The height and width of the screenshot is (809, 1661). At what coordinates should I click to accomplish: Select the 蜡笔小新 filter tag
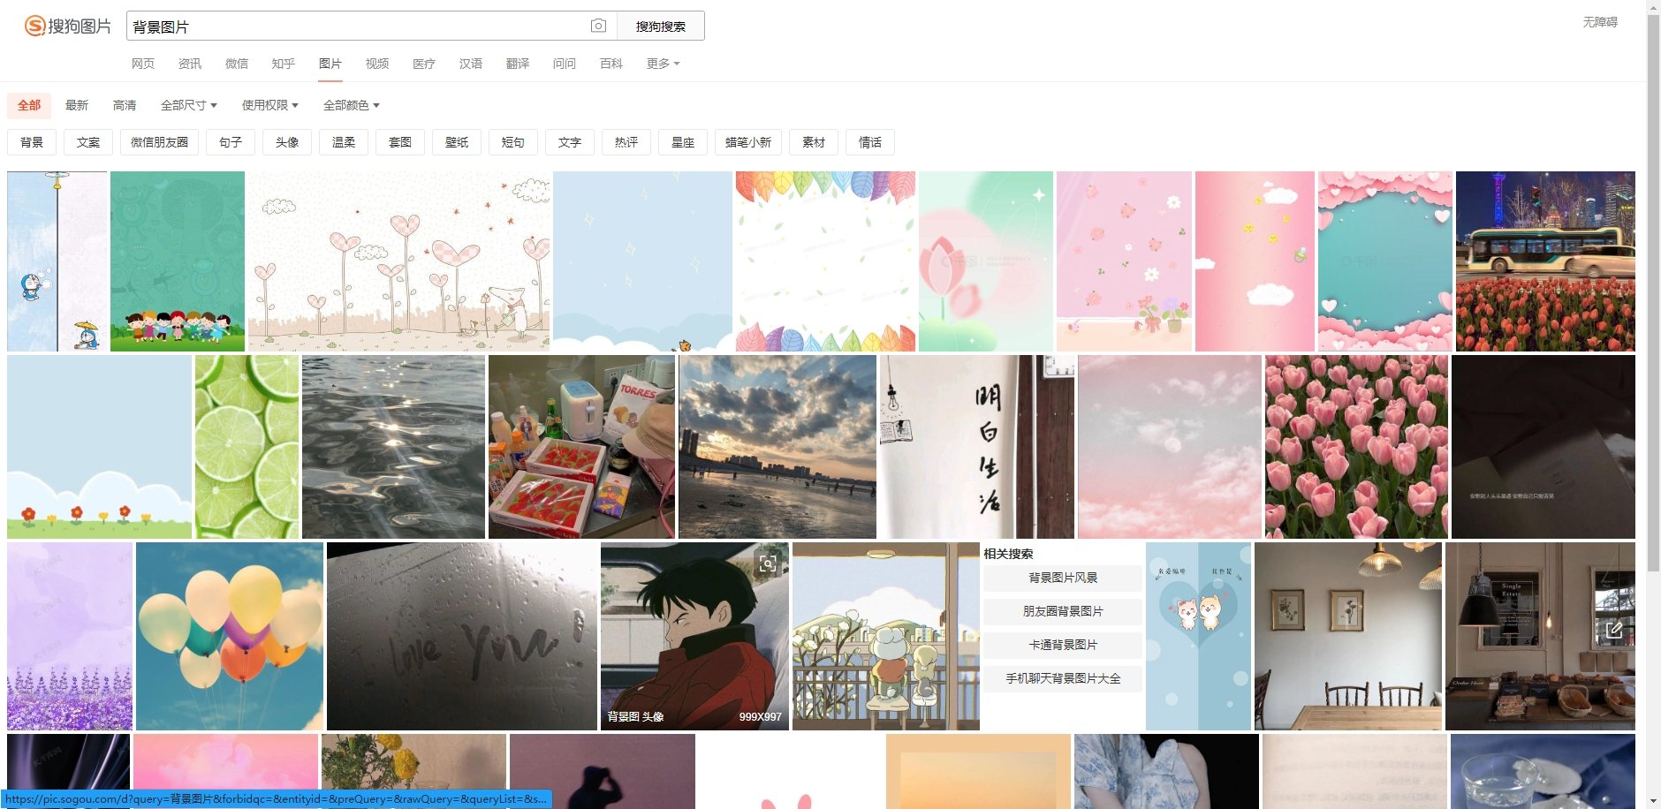749,142
